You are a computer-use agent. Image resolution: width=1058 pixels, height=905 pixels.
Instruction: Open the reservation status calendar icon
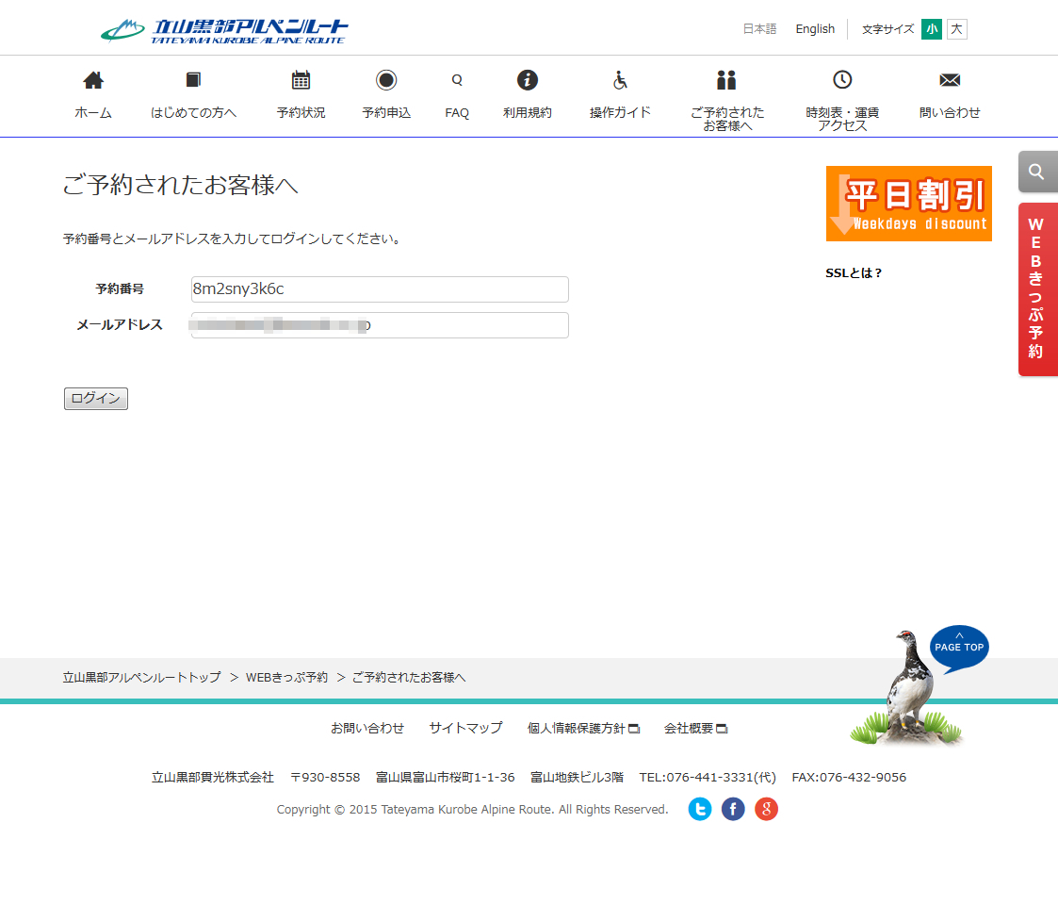(x=301, y=81)
